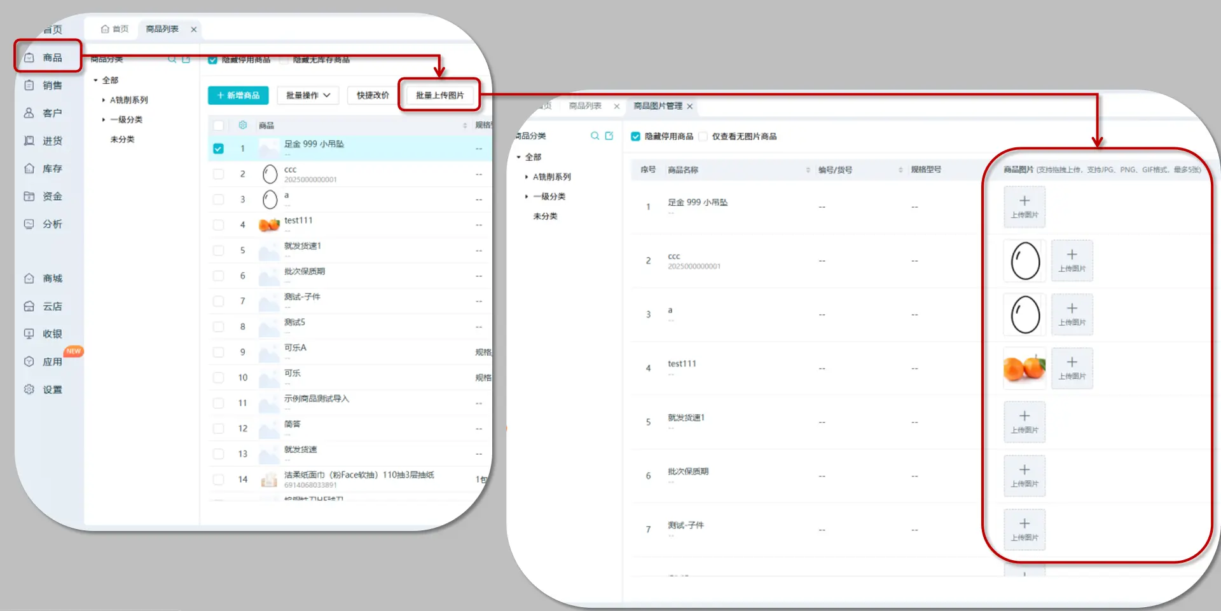This screenshot has width=1221, height=611.
Task: Sort by 商品名称 column in image management
Action: point(808,170)
